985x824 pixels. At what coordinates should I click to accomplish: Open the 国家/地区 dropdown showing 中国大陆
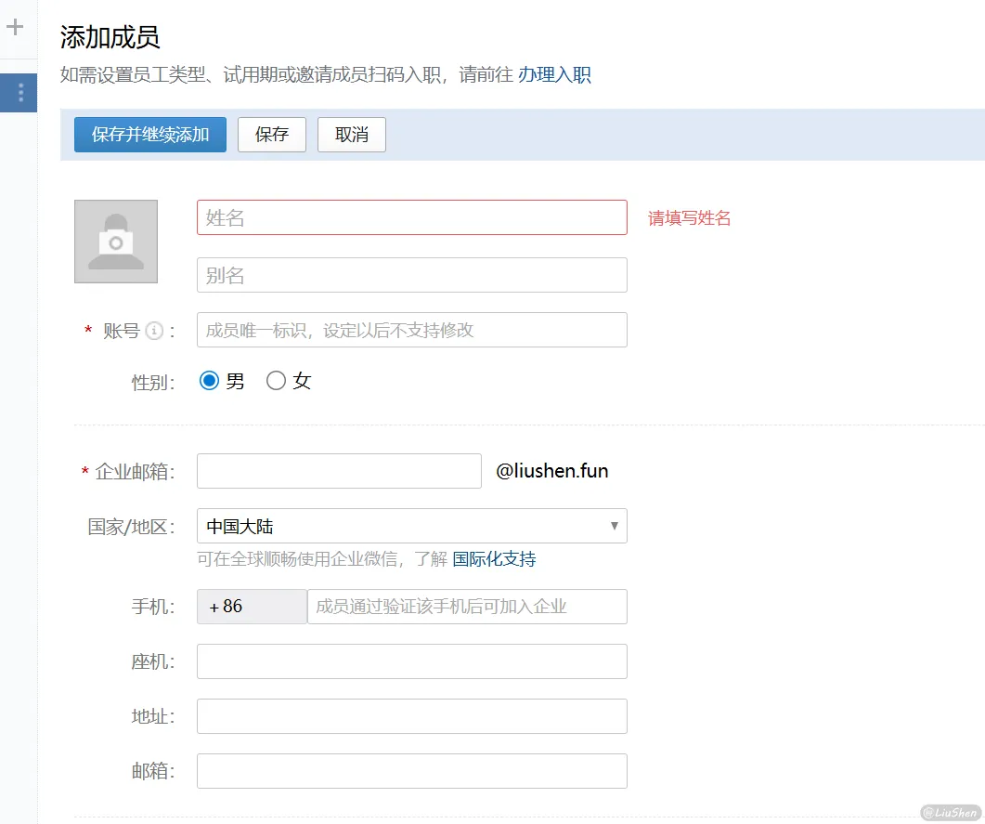(411, 526)
